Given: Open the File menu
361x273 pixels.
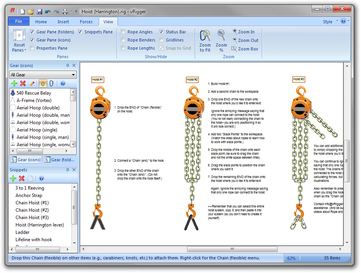Looking at the screenshot, I should pyautogui.click(x=18, y=21).
